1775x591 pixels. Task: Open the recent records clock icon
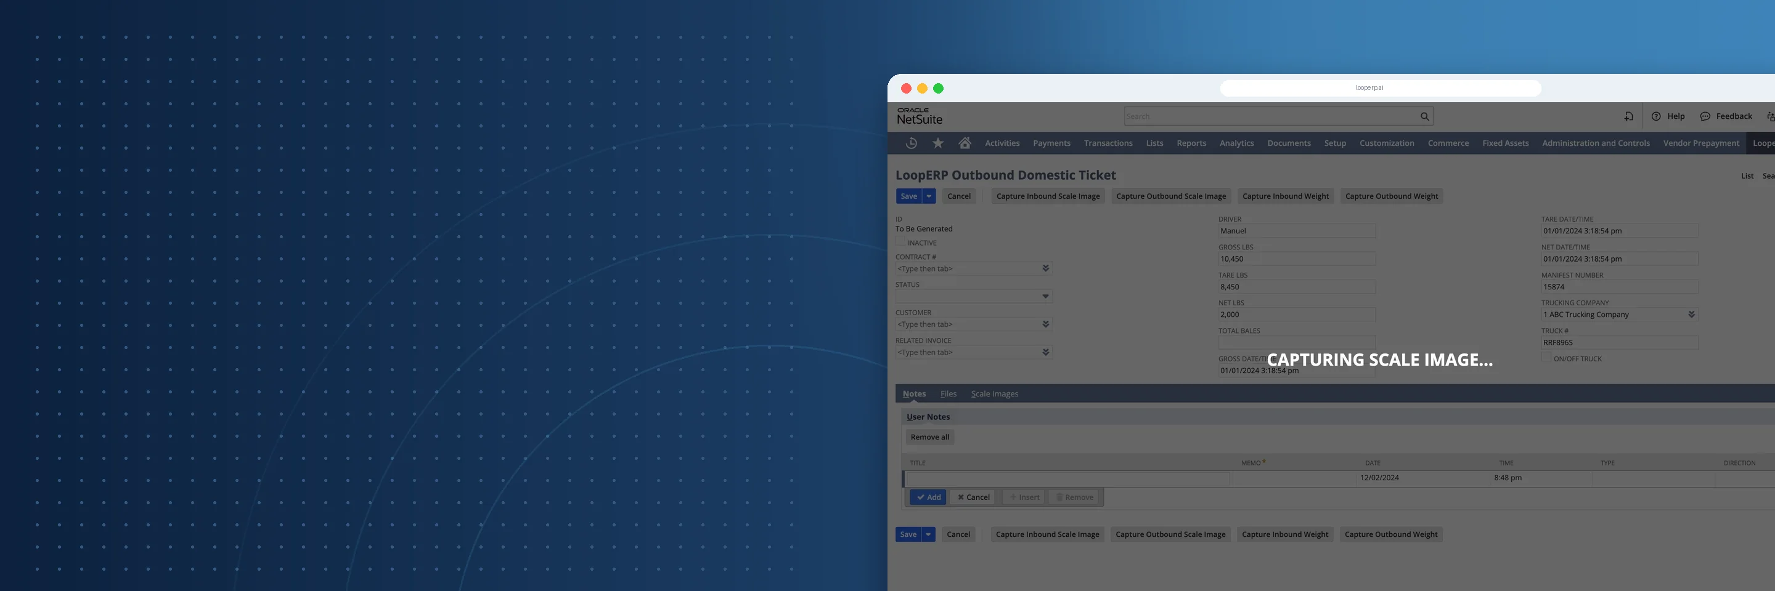click(x=911, y=143)
